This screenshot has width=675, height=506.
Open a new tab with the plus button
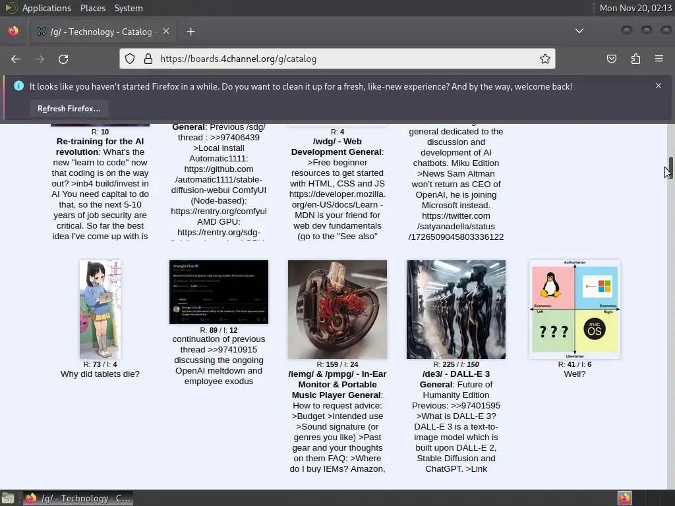[191, 32]
